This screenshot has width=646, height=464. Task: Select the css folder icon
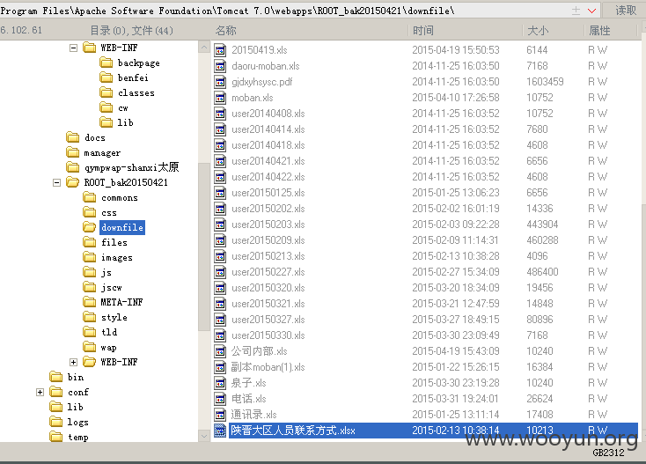coord(90,212)
